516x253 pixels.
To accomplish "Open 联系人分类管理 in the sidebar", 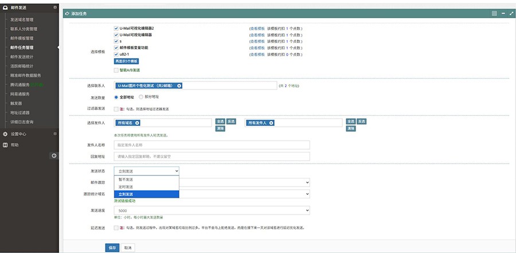I will click(x=24, y=29).
